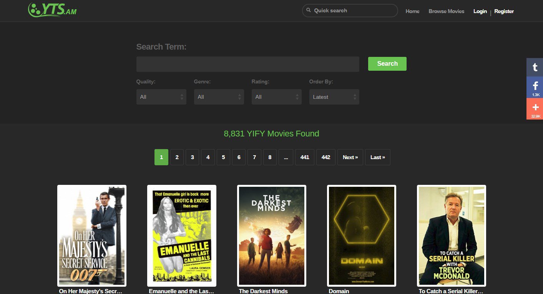The height and width of the screenshot is (294, 543).
Task: Go to page 2
Action: [x=177, y=157]
